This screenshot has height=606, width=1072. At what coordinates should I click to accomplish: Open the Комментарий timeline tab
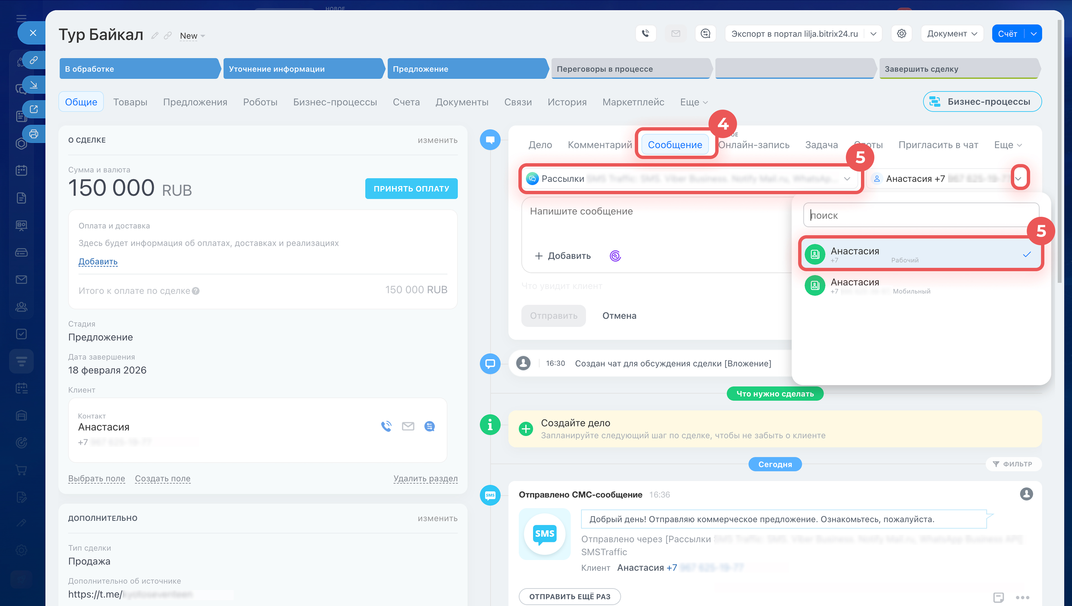coord(599,145)
